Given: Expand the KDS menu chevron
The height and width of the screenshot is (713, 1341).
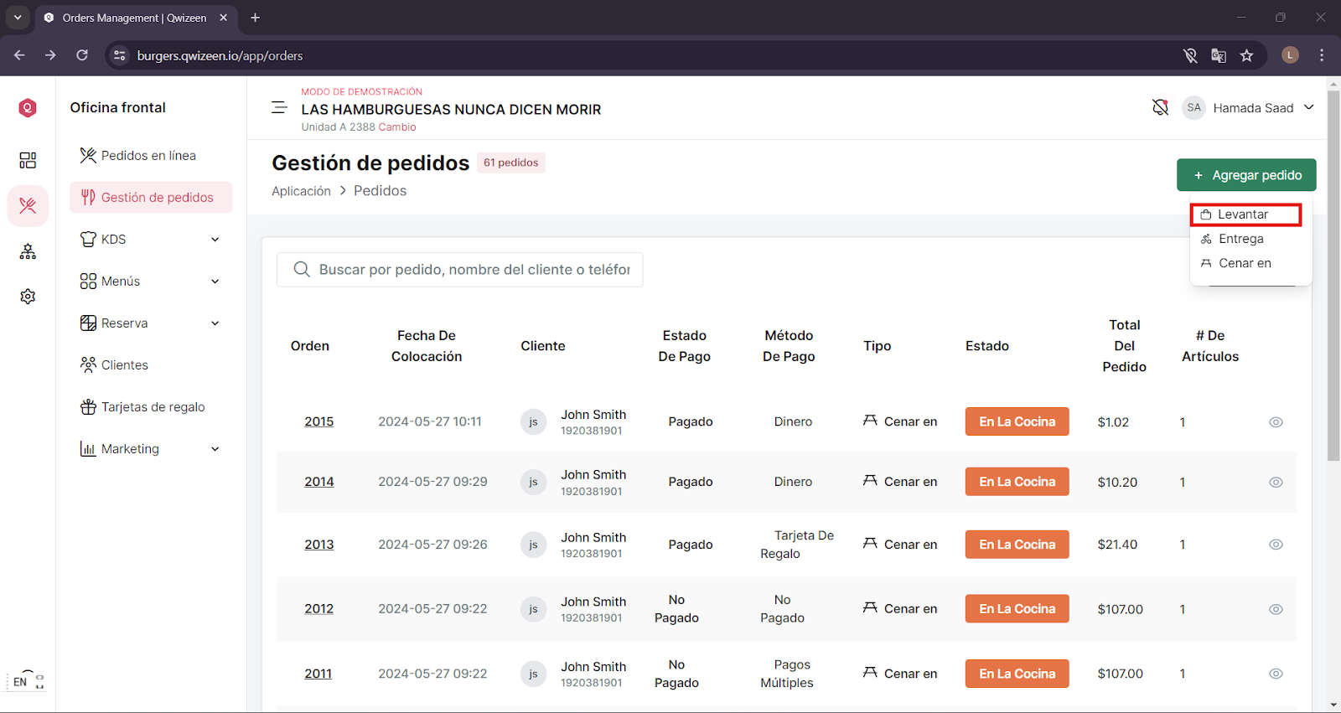Looking at the screenshot, I should point(215,240).
